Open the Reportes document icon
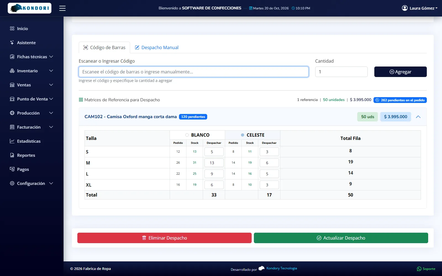Screen dimensions: 442x276 [x=12, y=155]
